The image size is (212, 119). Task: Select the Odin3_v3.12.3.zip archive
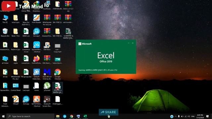68,6
